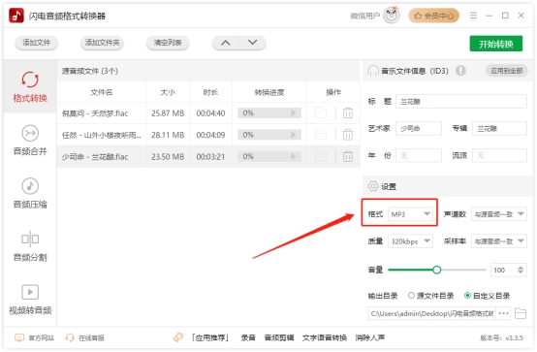The image size is (537, 352).
Task: Open the 声道数 dropdown
Action: [499, 214]
